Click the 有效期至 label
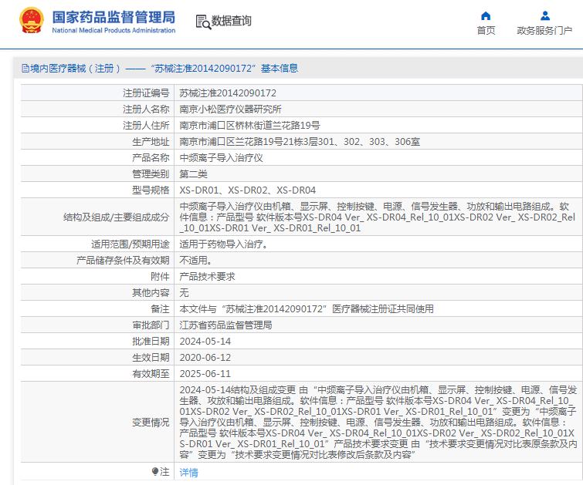This screenshot has height=485, width=583. pos(151,374)
